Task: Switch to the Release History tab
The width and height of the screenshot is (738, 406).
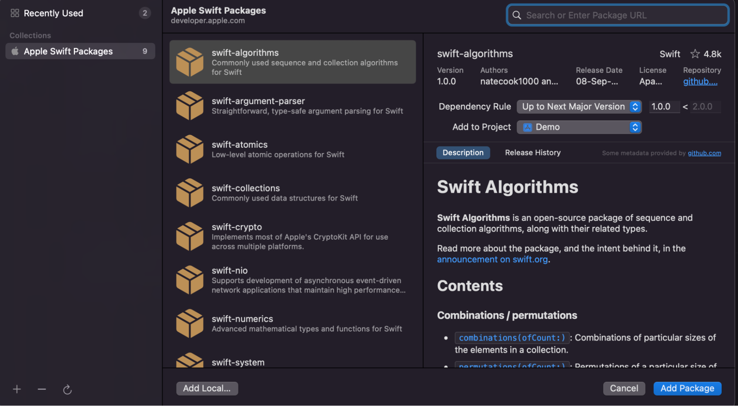Action: point(532,152)
